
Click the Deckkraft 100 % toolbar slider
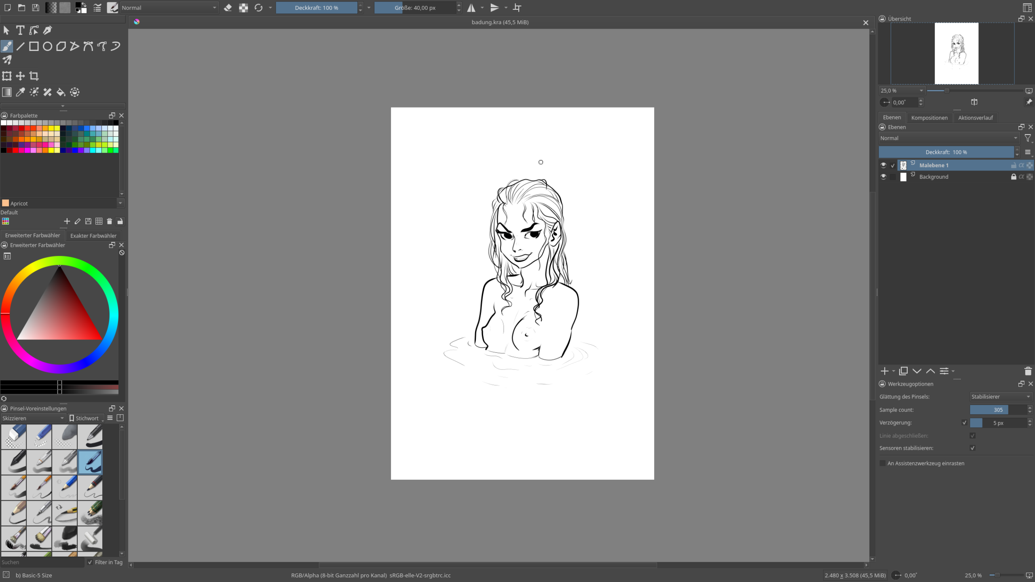tap(317, 8)
